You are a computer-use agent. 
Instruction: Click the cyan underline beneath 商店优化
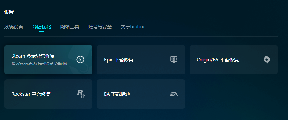pos(41,31)
